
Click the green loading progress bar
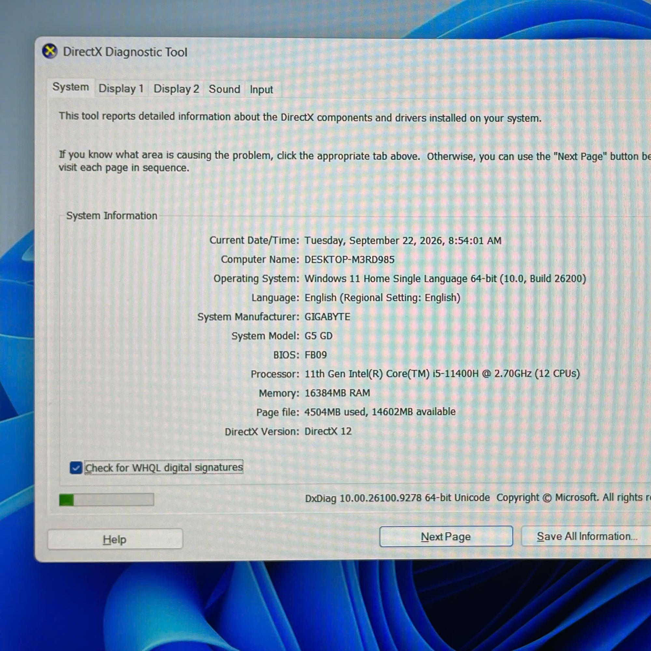106,500
